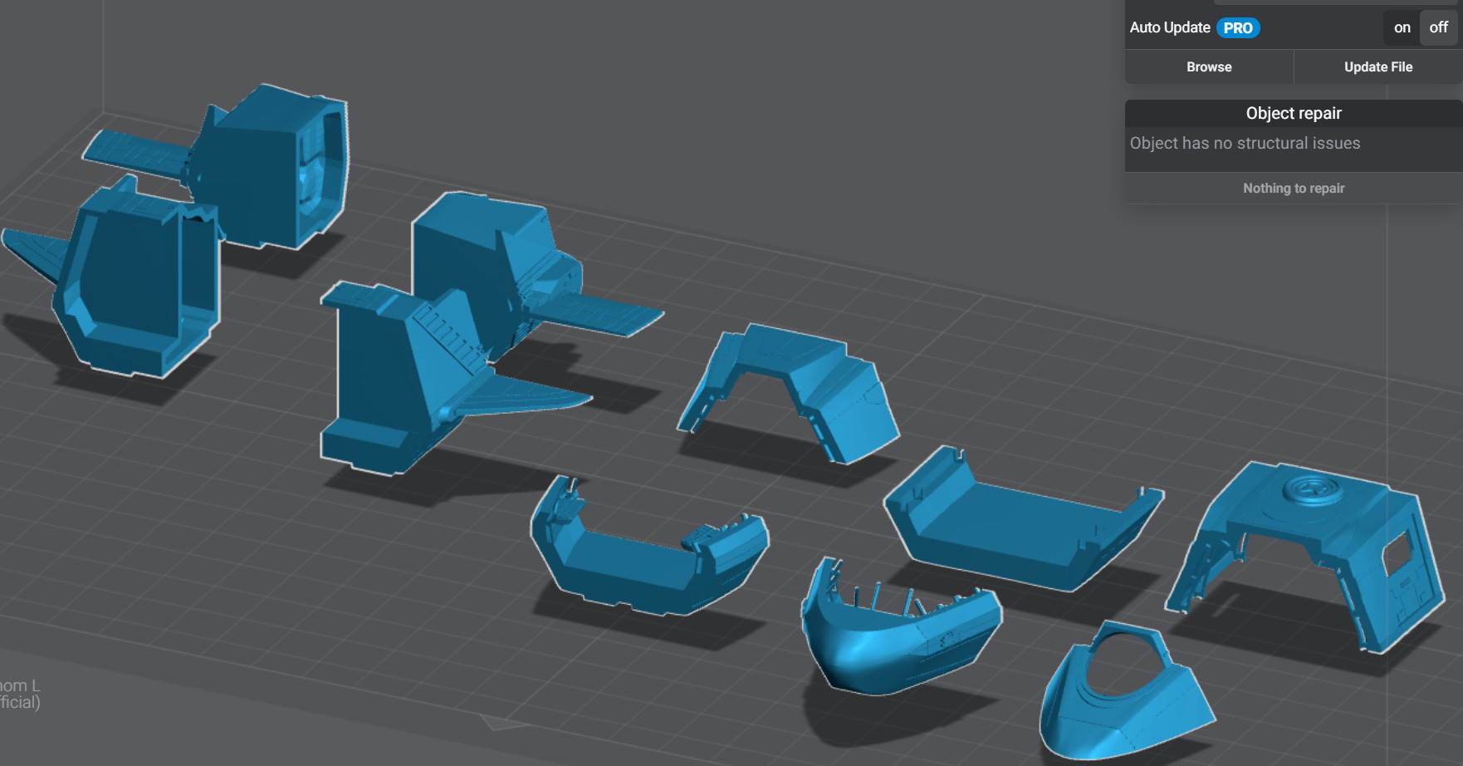
Task: Click the Object repair panel header
Action: tap(1294, 113)
